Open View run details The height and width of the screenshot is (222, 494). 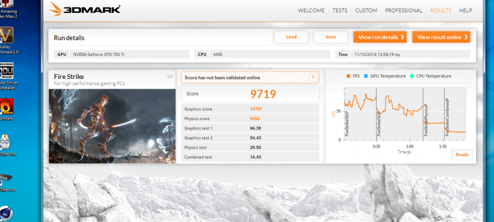click(380, 37)
